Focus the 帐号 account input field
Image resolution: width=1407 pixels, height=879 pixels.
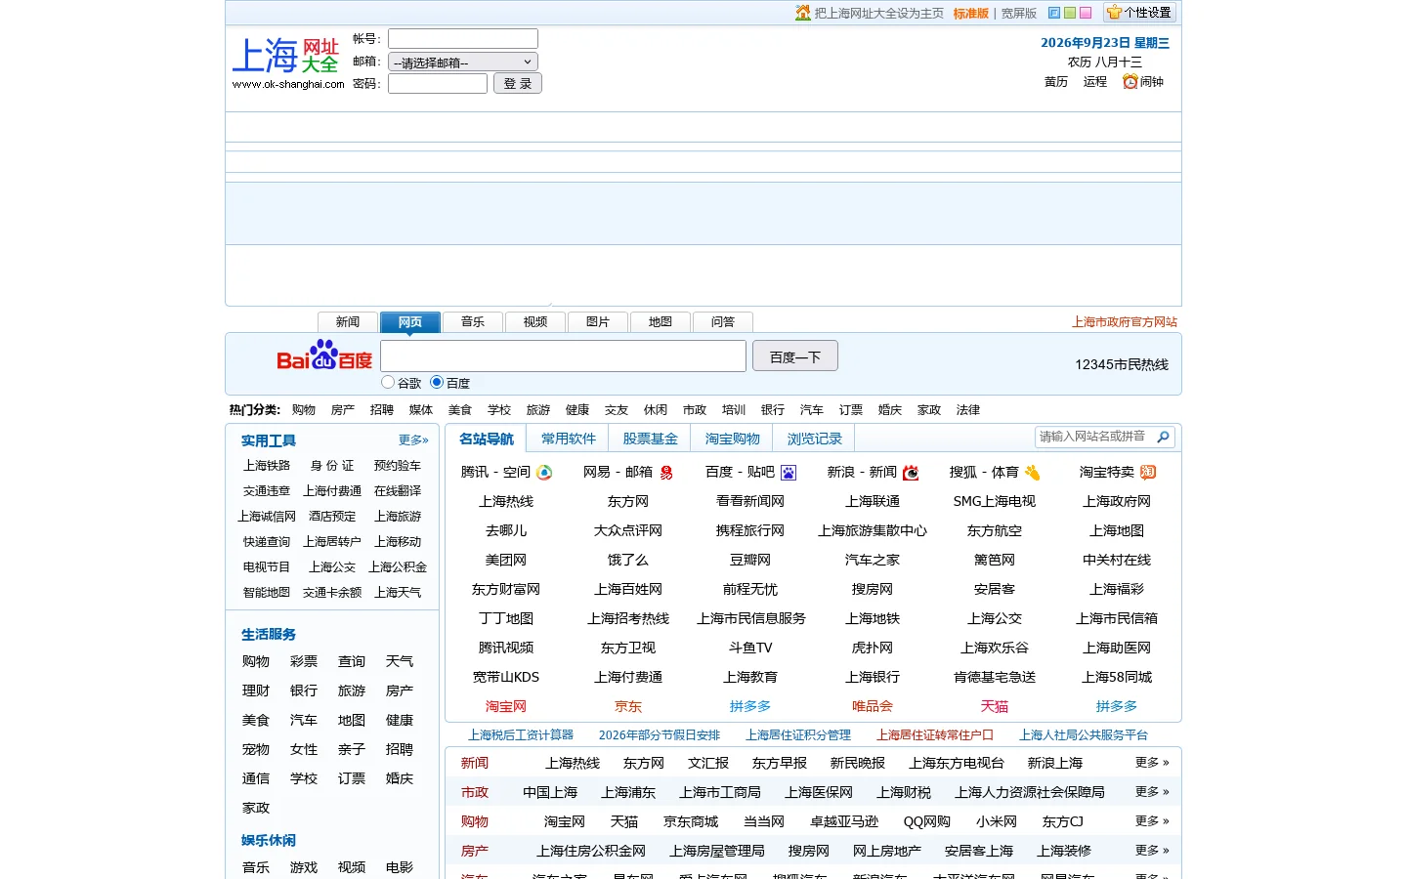463,39
